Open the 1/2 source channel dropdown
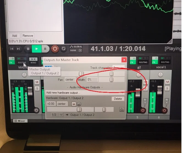185x153 pixels. point(57,115)
